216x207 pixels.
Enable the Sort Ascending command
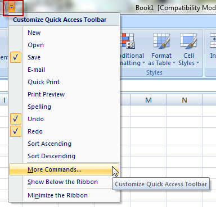[x=64, y=144]
